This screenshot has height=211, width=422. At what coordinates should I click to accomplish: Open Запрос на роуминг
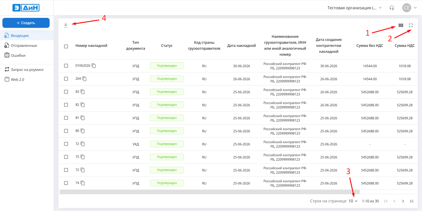pyautogui.click(x=27, y=69)
